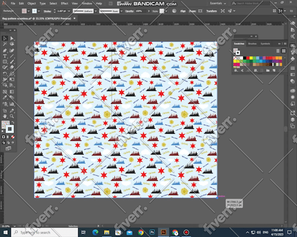The width and height of the screenshot is (297, 237).
Task: Switch to the Brushes tab
Action: point(253,44)
